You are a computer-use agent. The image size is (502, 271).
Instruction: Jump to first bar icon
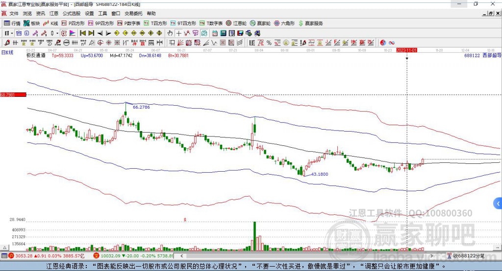82,33
